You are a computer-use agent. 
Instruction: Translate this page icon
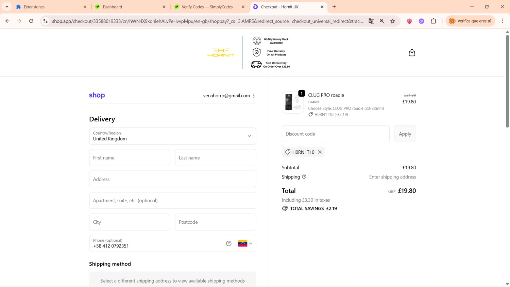371,21
